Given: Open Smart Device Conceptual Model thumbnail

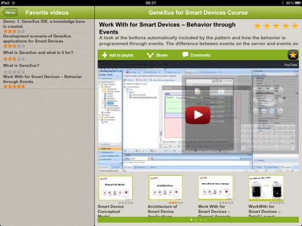Looking at the screenshot, I should pos(115,188).
